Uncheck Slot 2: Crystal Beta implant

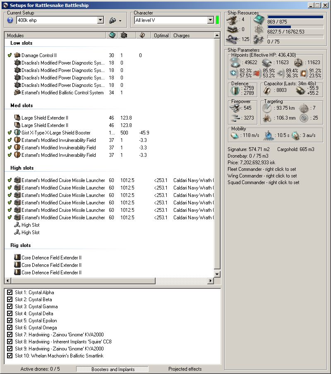pyautogui.click(x=10, y=300)
